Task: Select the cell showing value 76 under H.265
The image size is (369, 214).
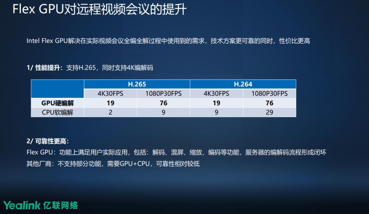Action: 163,103
